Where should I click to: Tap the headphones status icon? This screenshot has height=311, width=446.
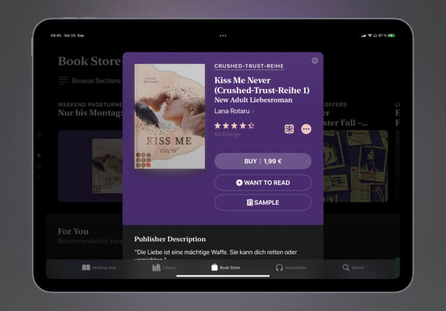coord(375,35)
